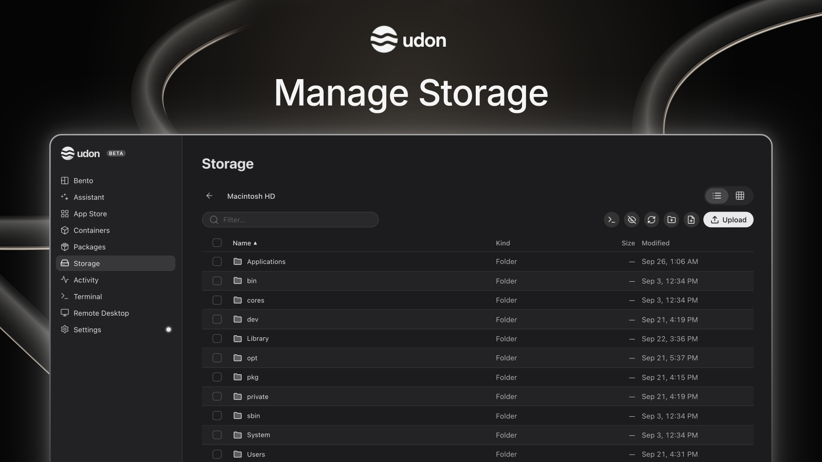Click the Settings notification dot
Screen dimensions: 822x462
click(169, 330)
